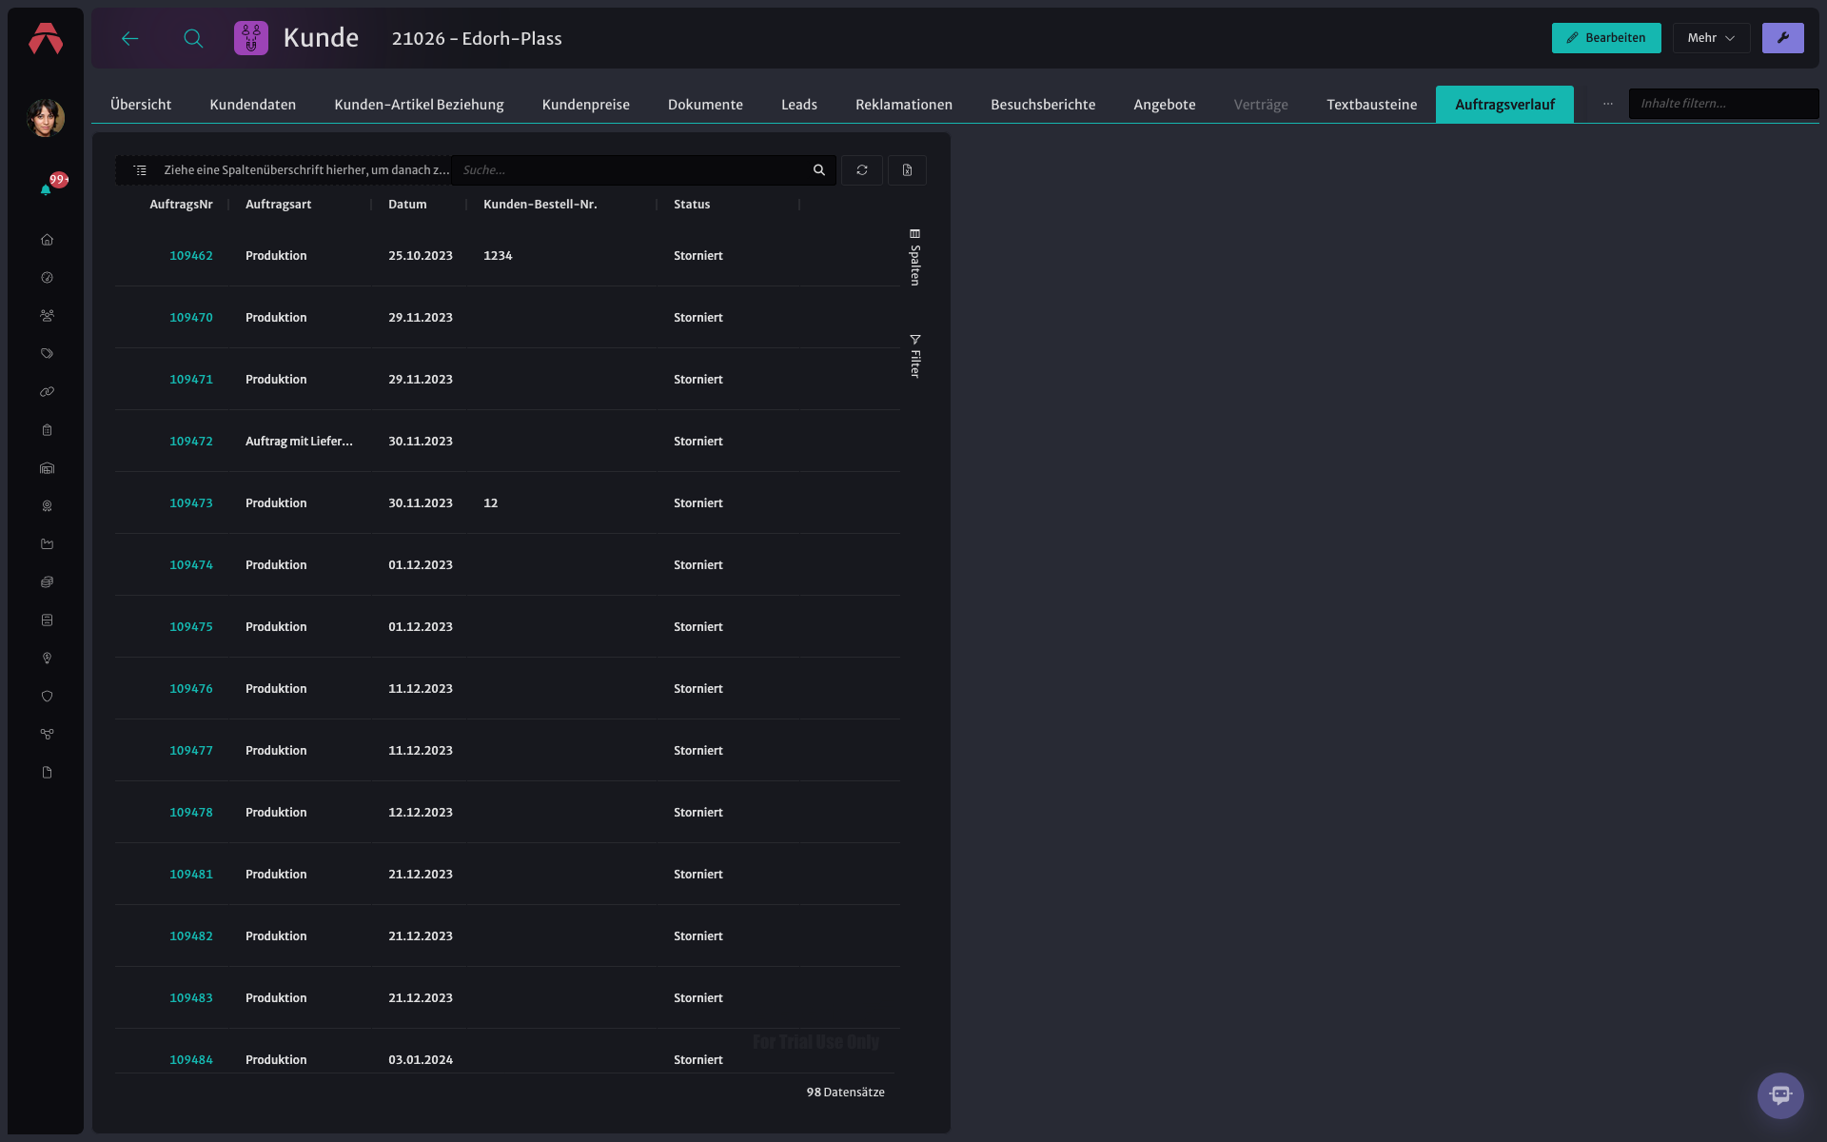The image size is (1827, 1142).
Task: Focus the Inhalte filtern input
Action: point(1723,104)
